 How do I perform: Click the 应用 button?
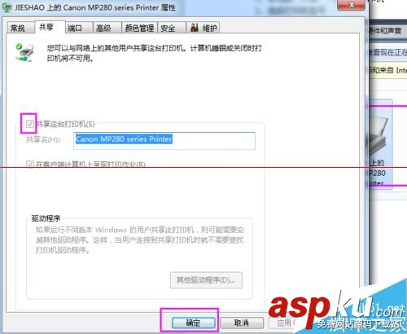point(283,323)
